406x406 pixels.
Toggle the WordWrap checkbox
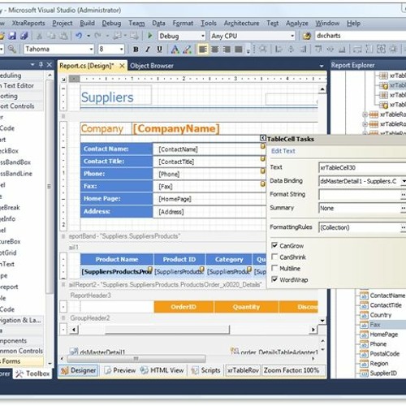pyautogui.click(x=274, y=279)
